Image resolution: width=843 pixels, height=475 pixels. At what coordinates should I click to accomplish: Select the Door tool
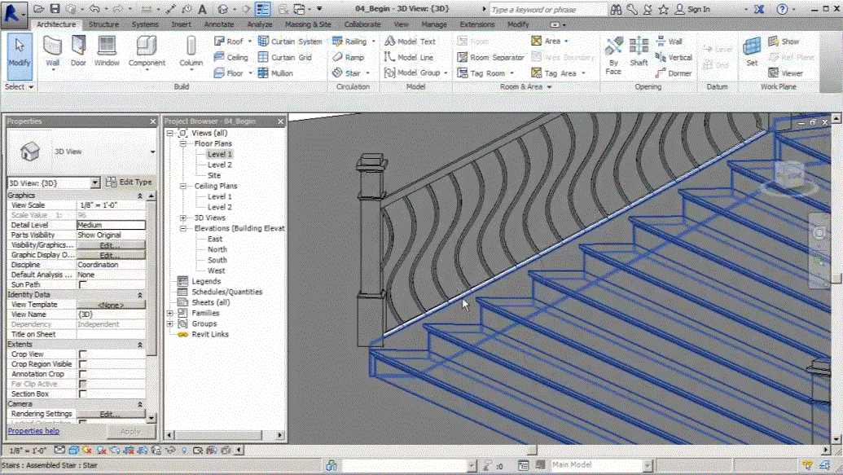click(78, 52)
